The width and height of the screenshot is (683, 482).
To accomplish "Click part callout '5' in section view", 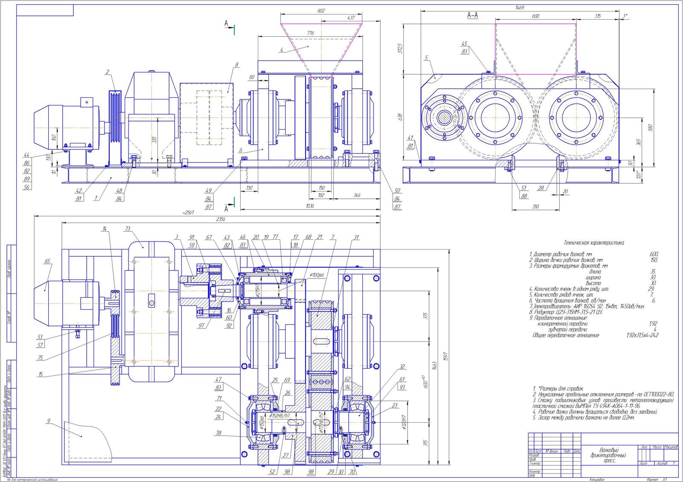I will (x=426, y=58).
